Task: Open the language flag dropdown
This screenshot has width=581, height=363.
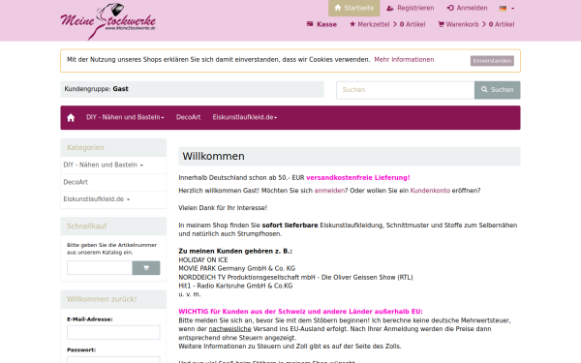Action: (506, 8)
